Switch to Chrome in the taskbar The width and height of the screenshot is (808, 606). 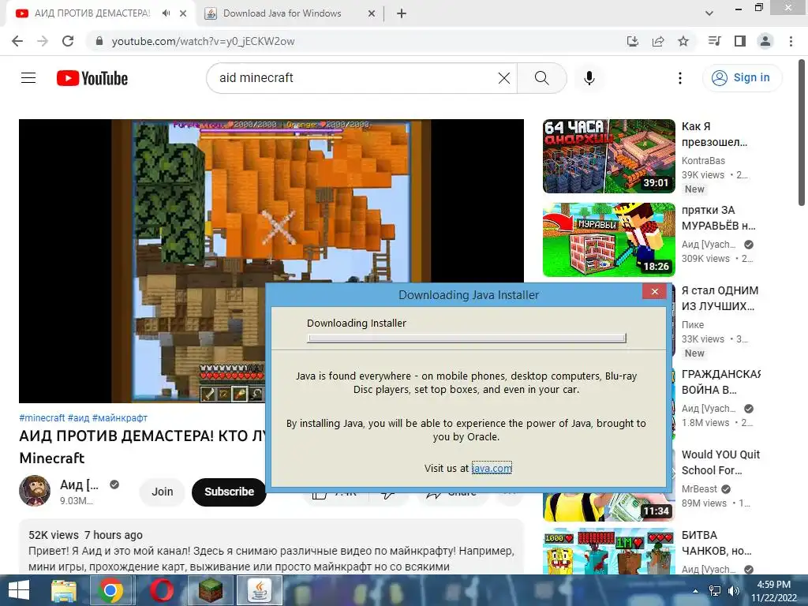[x=110, y=590]
